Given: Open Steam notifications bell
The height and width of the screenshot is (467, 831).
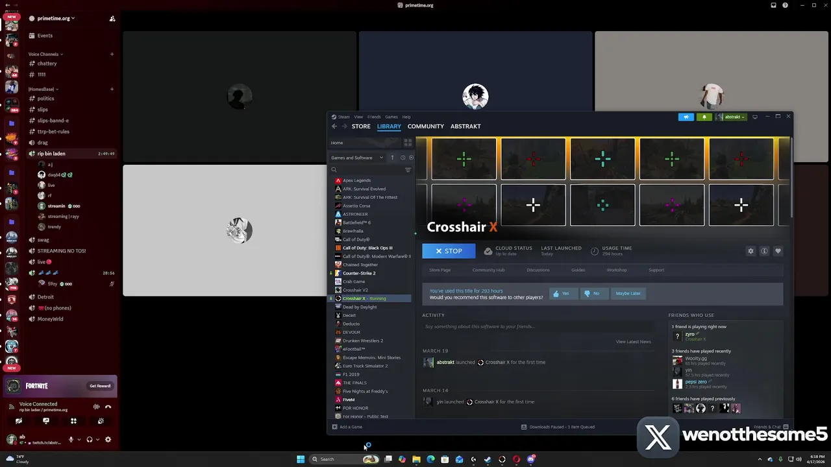Looking at the screenshot, I should tap(704, 117).
